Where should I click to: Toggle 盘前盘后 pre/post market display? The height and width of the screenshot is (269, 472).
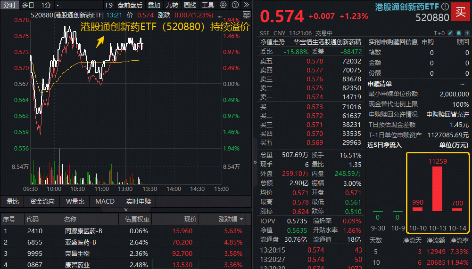pos(130,5)
